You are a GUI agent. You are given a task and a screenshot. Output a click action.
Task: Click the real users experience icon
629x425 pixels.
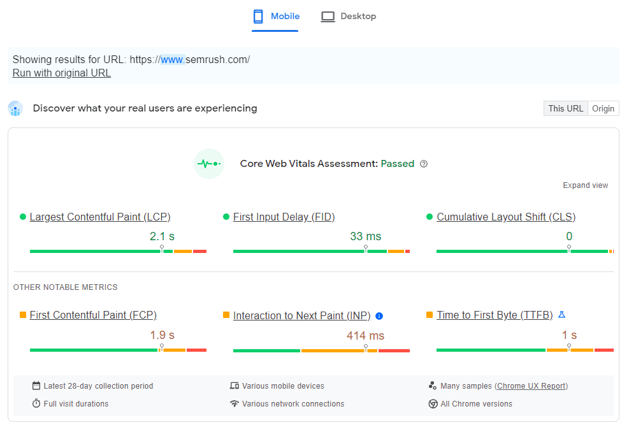[15, 108]
